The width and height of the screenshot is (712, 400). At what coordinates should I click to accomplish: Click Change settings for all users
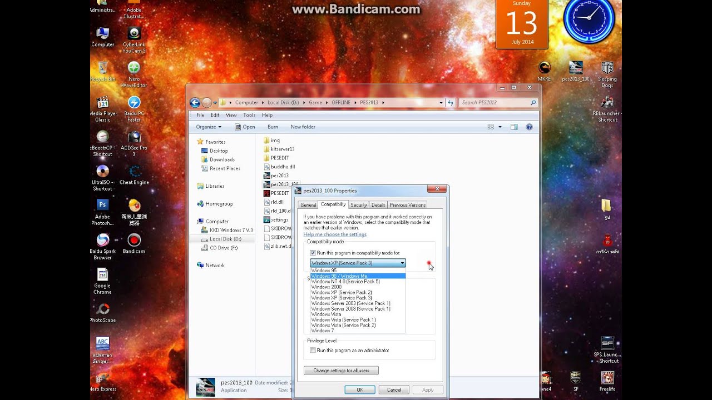341,371
